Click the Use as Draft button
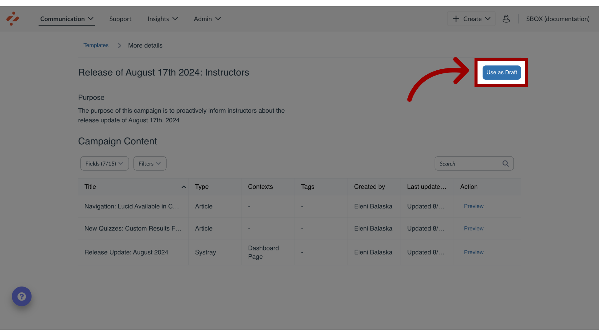Viewport: 599px width, 336px height. (501, 72)
